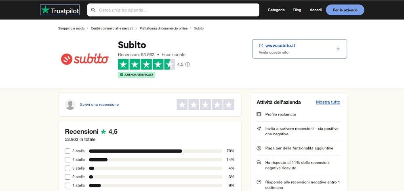Rate four stars in review box

click(217, 105)
